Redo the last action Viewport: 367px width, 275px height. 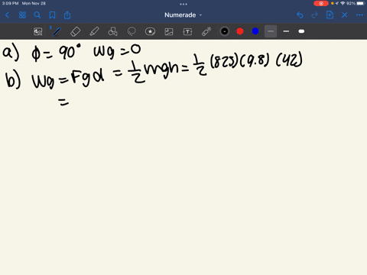tap(315, 15)
